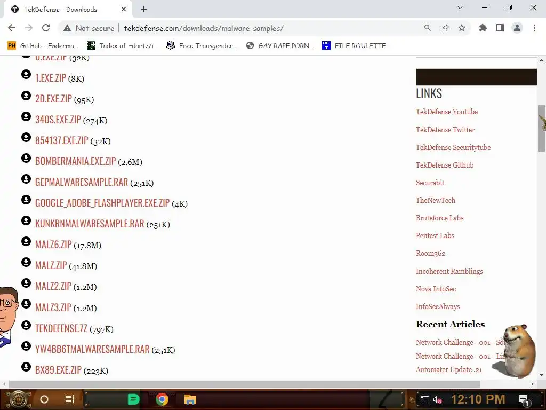Open Chrome's three-dot menu

[534, 28]
